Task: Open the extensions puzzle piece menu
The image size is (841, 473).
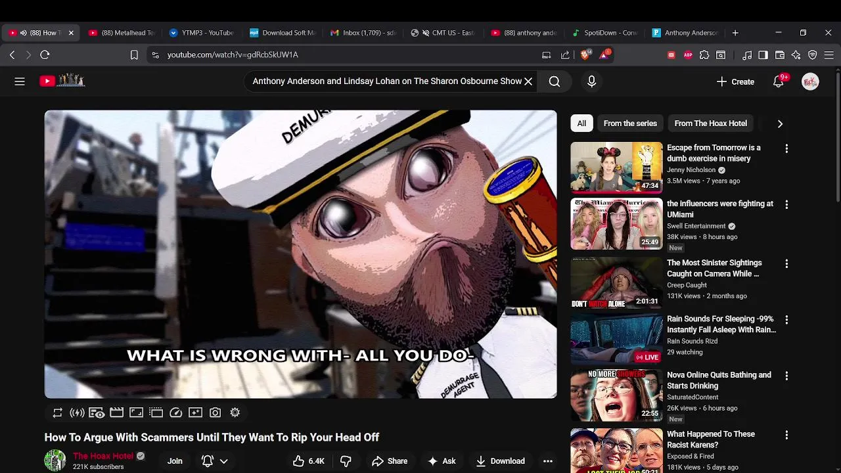Action: [x=704, y=55]
